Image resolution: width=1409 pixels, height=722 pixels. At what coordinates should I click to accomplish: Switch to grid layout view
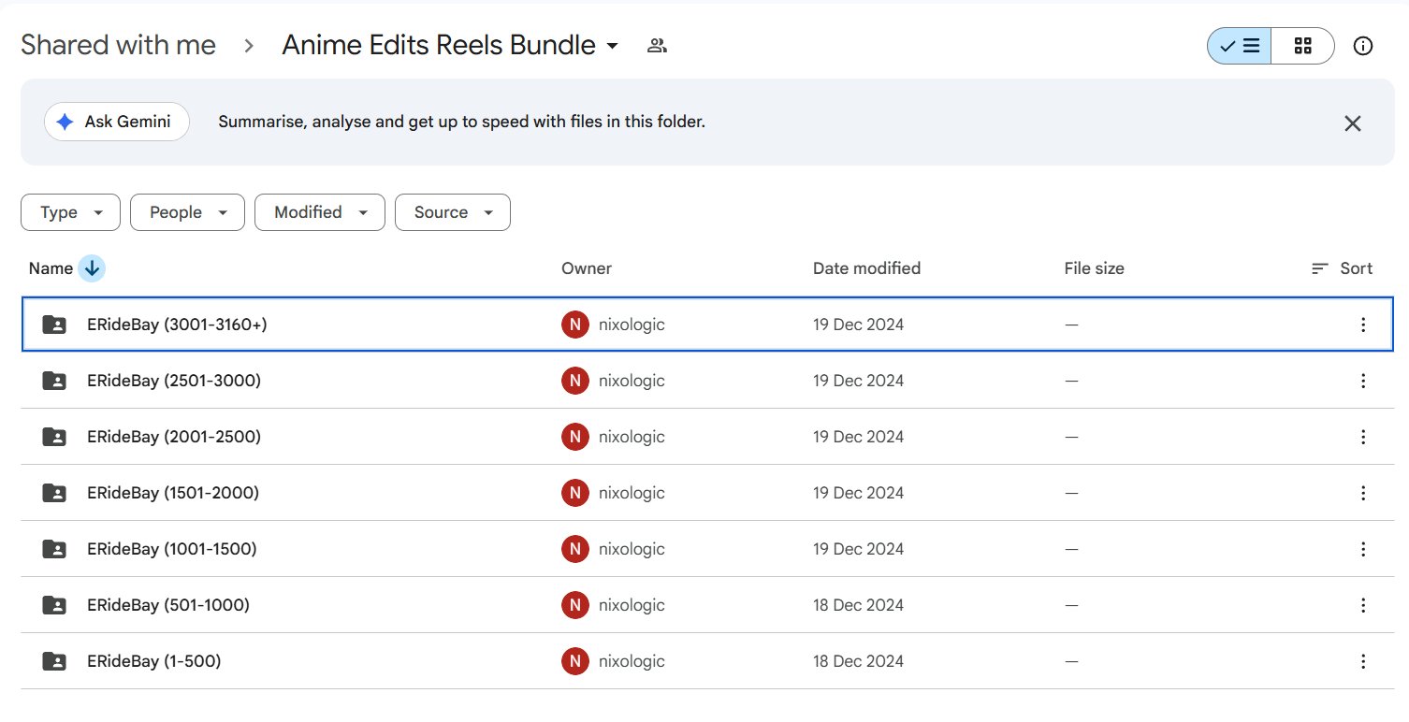tap(1302, 46)
